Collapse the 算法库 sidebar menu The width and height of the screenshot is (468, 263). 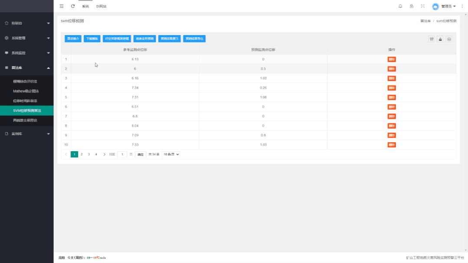tap(26, 68)
